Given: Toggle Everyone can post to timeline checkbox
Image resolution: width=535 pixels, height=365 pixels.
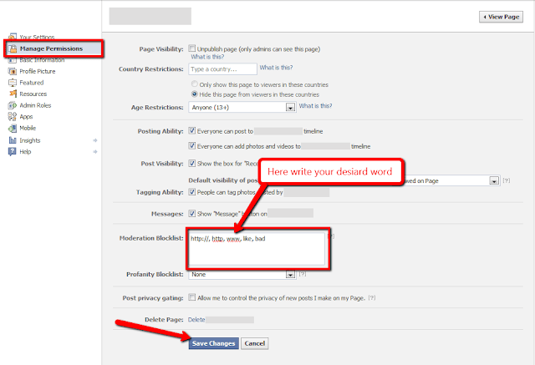Looking at the screenshot, I should point(192,130).
